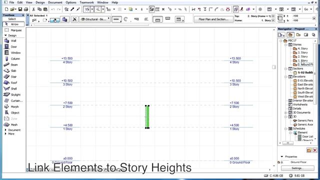Open the Home story arrow
The height and width of the screenshot is (180, 320).
[273, 20]
